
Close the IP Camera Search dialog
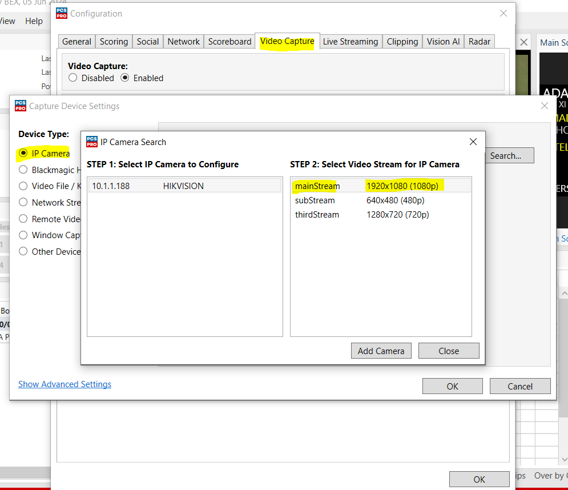(473, 142)
